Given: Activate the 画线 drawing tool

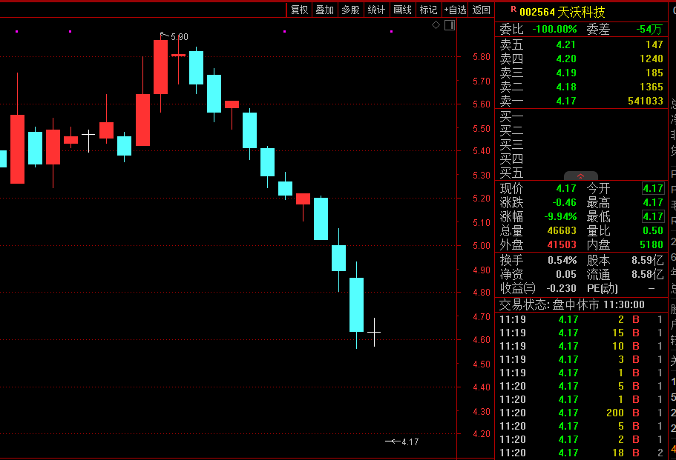Looking at the screenshot, I should coord(402,10).
